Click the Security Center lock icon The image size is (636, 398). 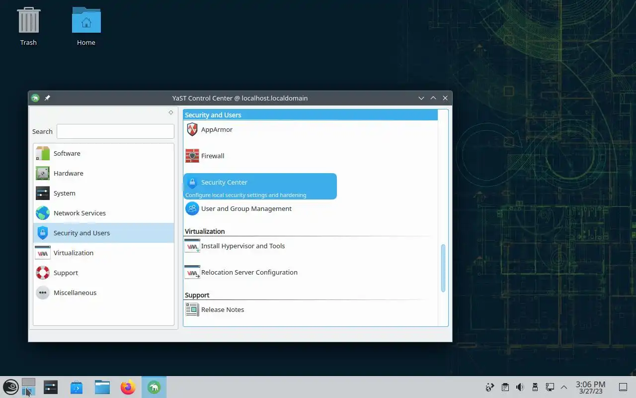(192, 183)
